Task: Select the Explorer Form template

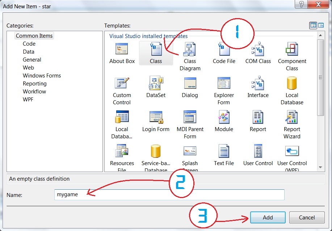Action: (224, 91)
